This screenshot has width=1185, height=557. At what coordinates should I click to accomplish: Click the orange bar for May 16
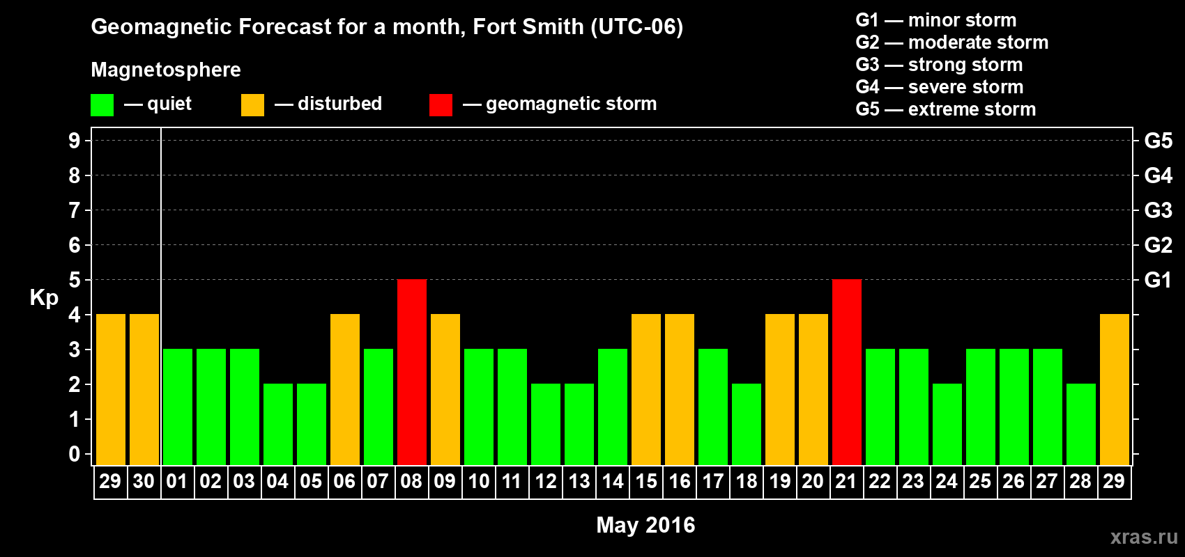click(x=680, y=390)
